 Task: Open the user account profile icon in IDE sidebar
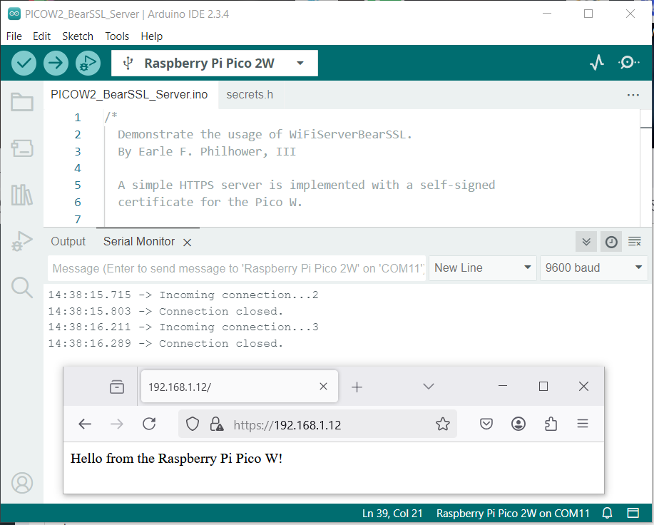coord(22,483)
